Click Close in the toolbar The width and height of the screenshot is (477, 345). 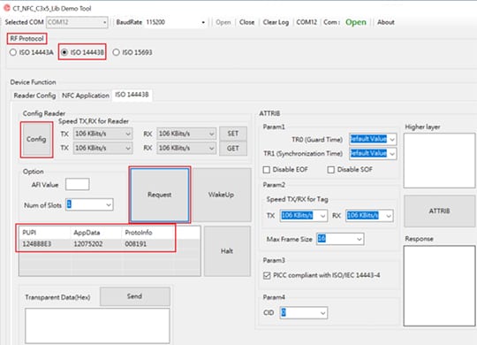click(x=246, y=22)
